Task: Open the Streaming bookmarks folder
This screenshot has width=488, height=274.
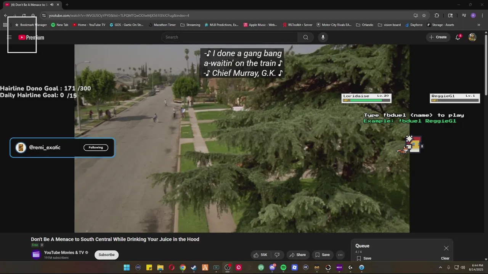Action: 190,25
